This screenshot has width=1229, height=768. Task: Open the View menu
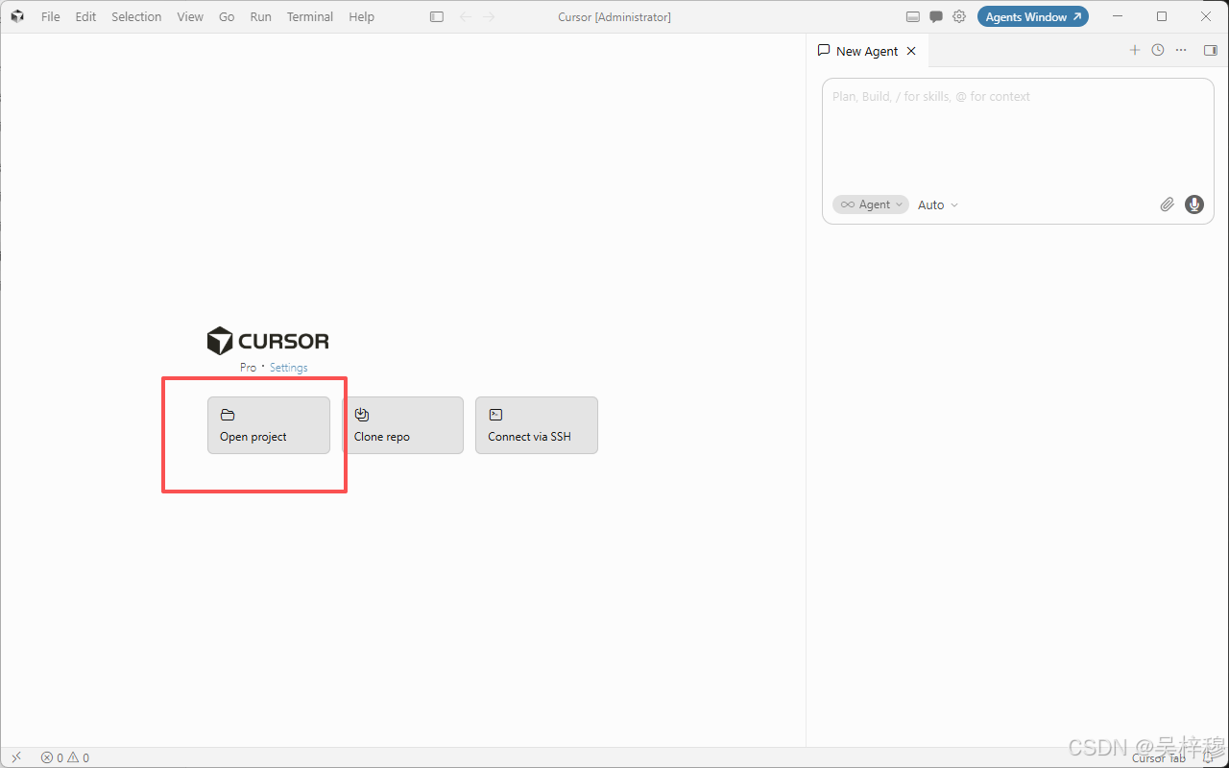click(x=190, y=17)
